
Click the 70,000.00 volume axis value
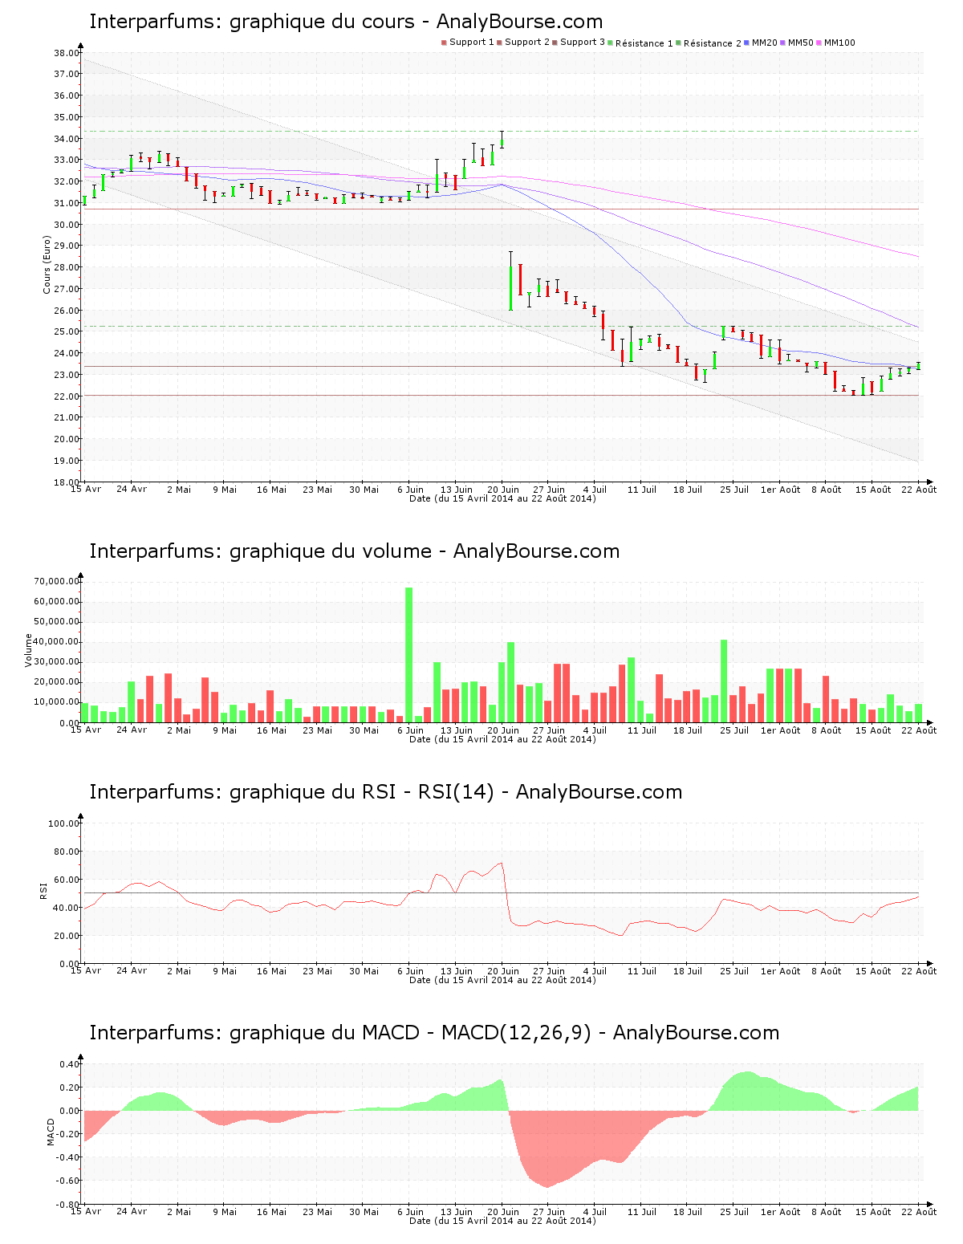(x=57, y=581)
